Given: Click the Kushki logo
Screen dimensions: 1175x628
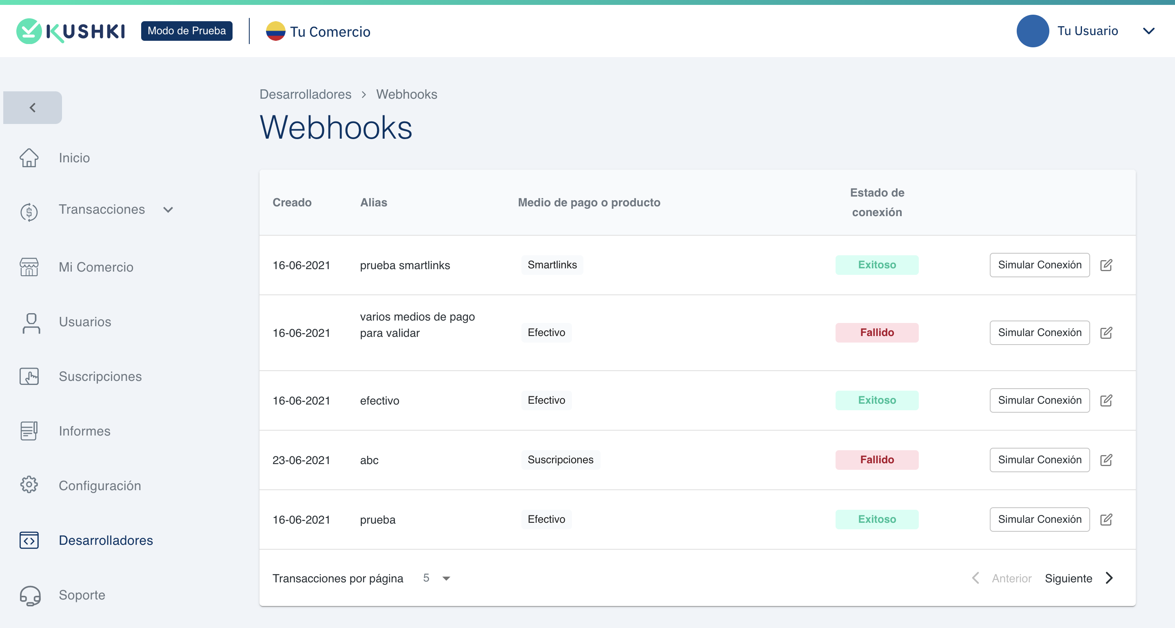Looking at the screenshot, I should [x=71, y=31].
